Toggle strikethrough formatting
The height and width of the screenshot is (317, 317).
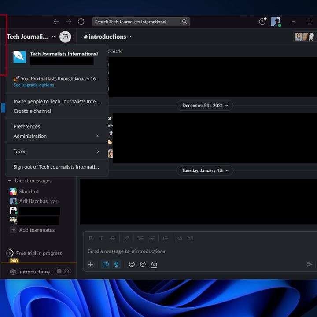coord(112,238)
